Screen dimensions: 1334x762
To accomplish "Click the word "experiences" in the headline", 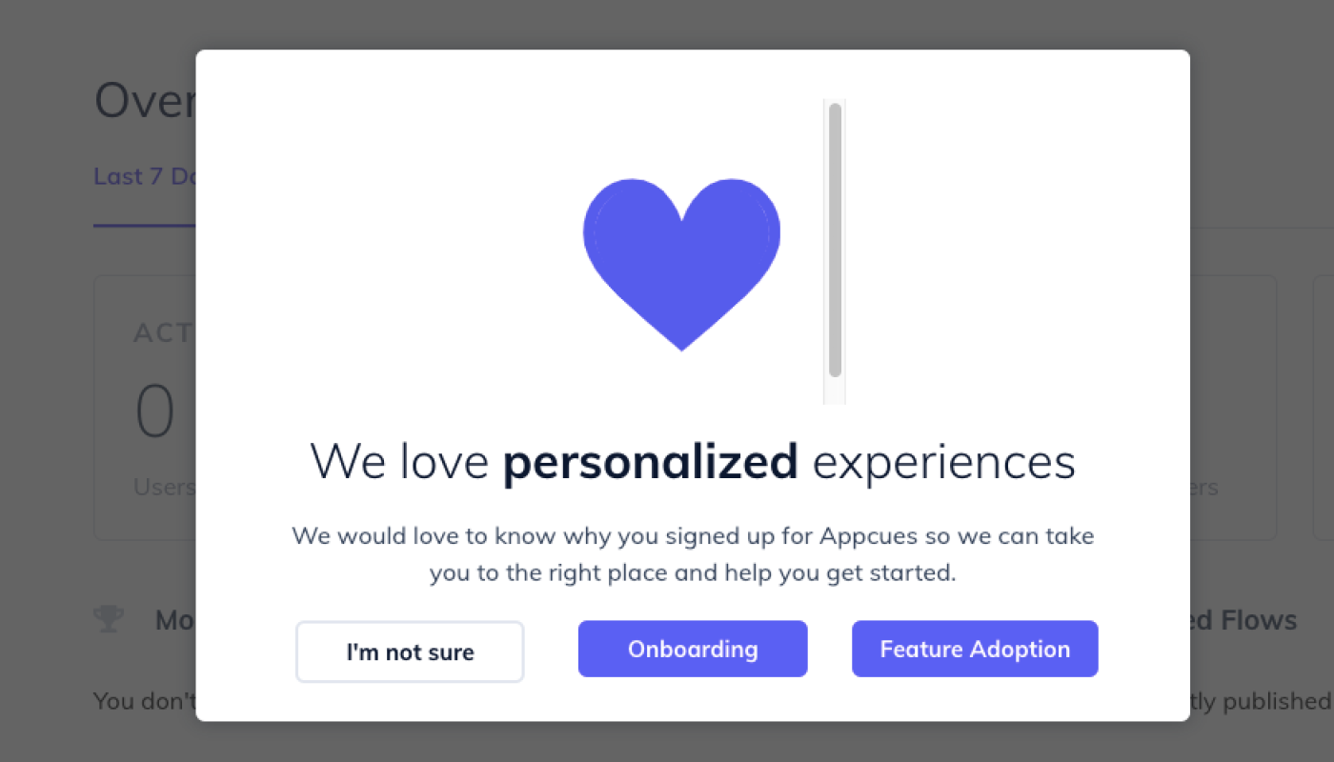I will pos(943,463).
